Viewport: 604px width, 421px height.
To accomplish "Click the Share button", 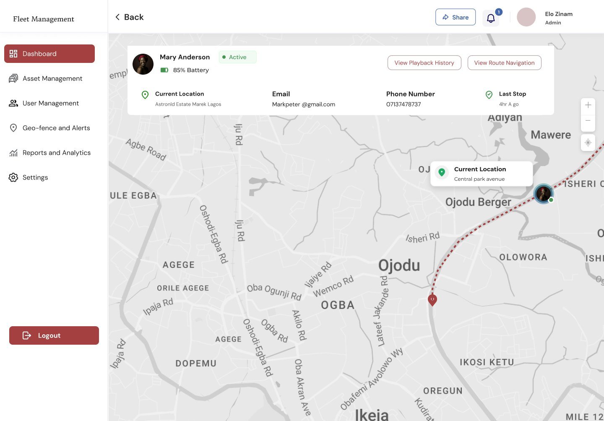I will [x=456, y=17].
